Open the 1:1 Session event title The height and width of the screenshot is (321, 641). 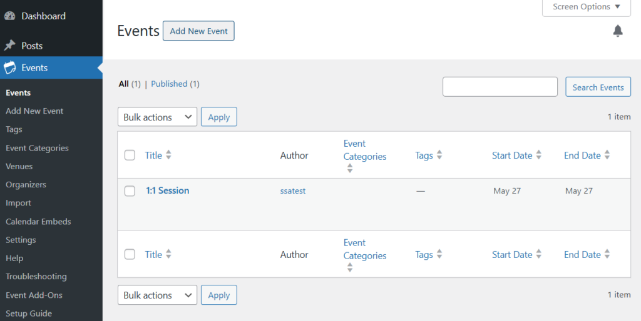pyautogui.click(x=168, y=190)
